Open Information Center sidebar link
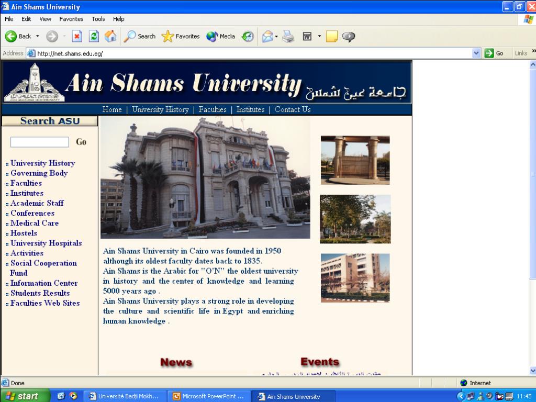Viewport: 536px width, 402px height. coord(44,283)
